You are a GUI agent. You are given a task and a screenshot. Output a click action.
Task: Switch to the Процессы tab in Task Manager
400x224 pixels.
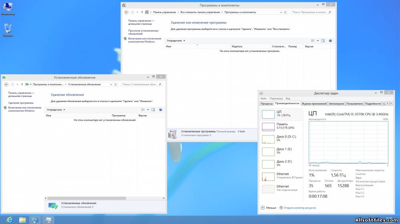coord(267,104)
